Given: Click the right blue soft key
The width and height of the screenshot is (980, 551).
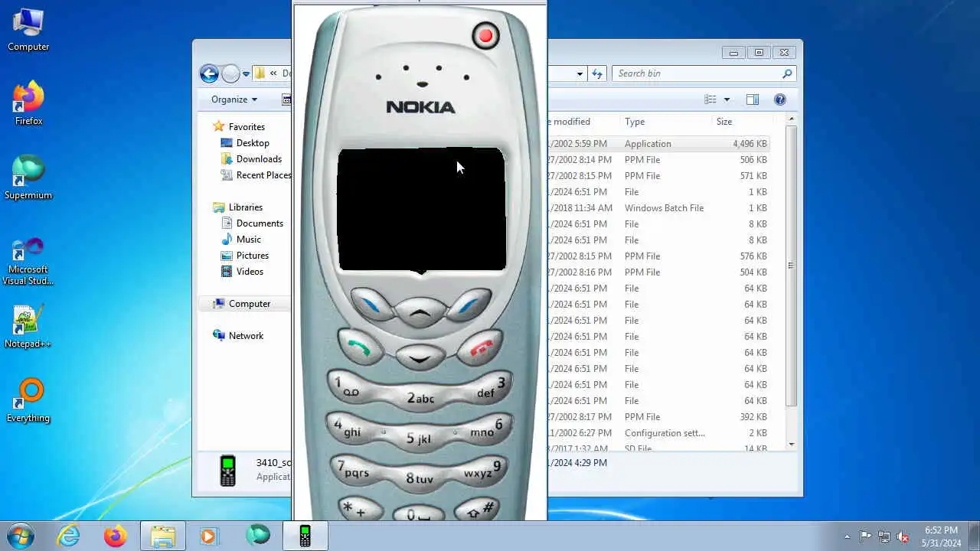Looking at the screenshot, I should tap(469, 305).
